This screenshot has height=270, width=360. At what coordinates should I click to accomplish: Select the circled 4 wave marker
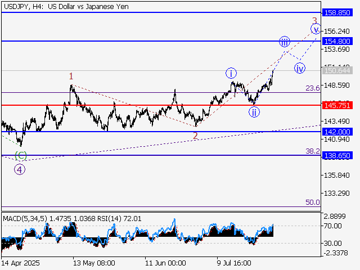(x=20, y=169)
